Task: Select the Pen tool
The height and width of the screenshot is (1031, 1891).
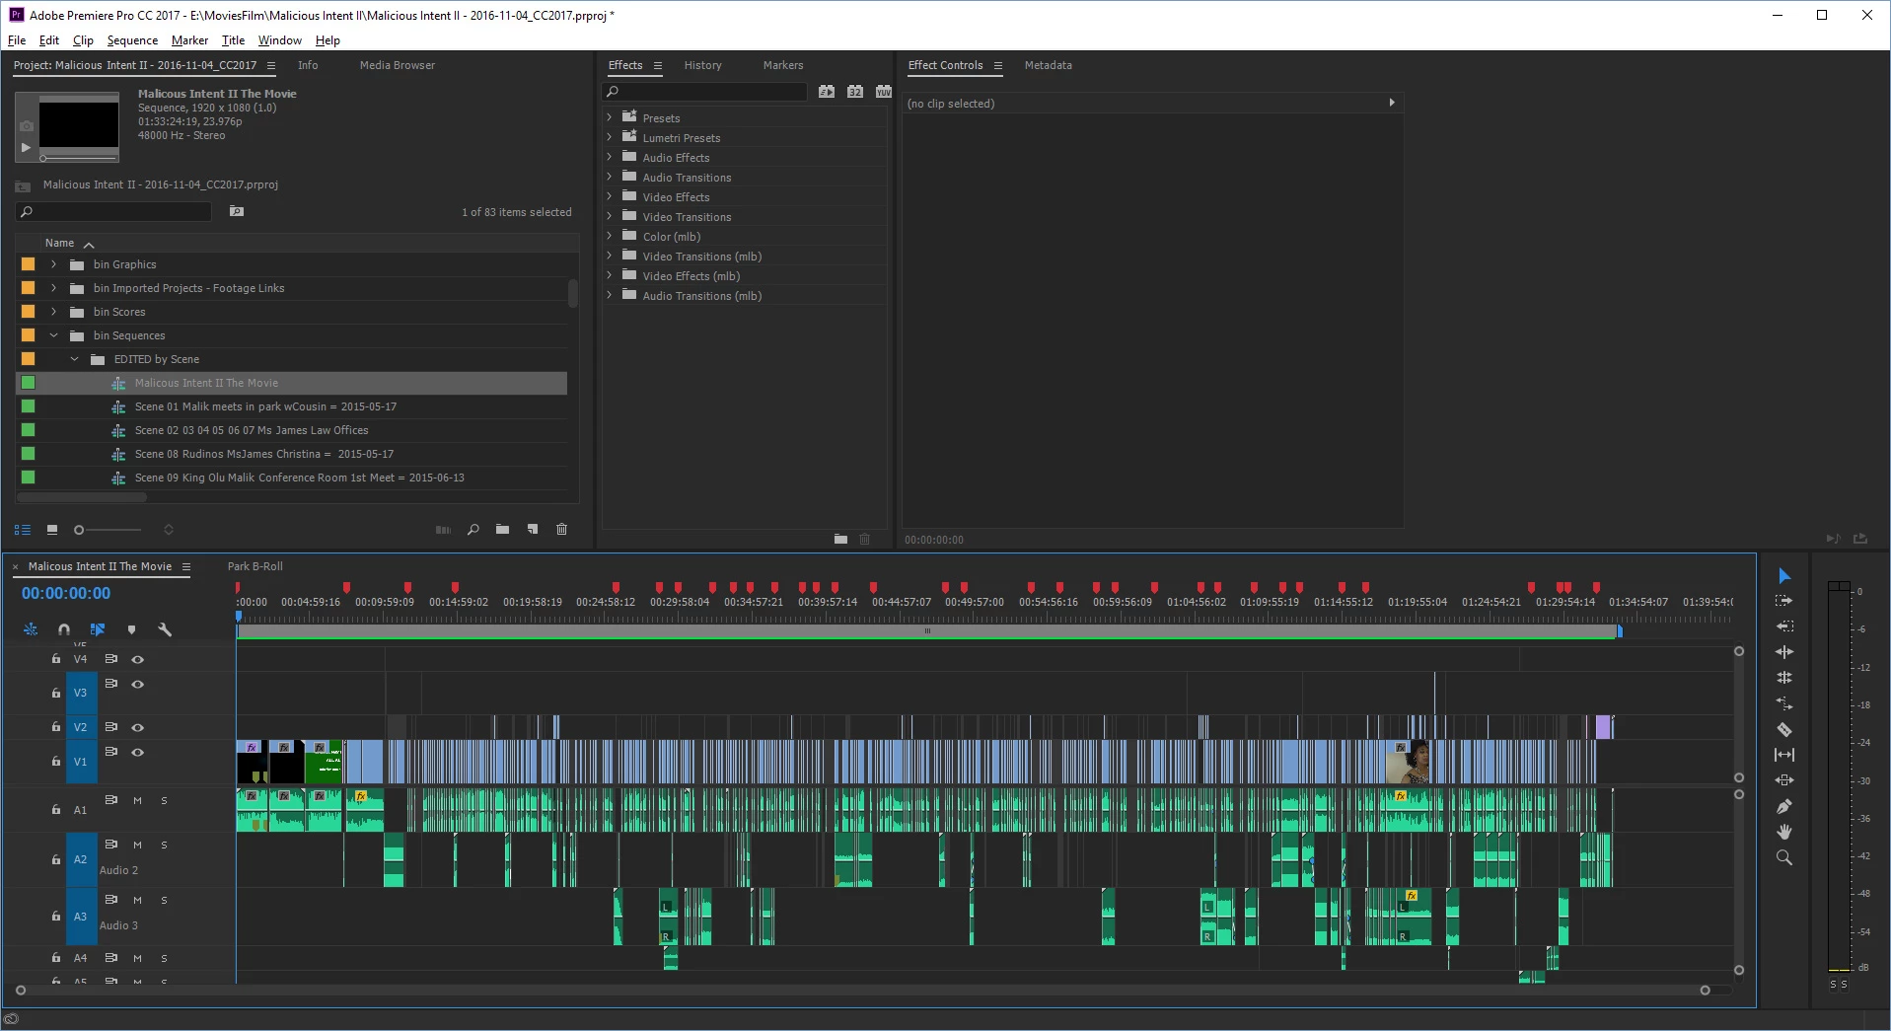Action: pyautogui.click(x=1783, y=806)
